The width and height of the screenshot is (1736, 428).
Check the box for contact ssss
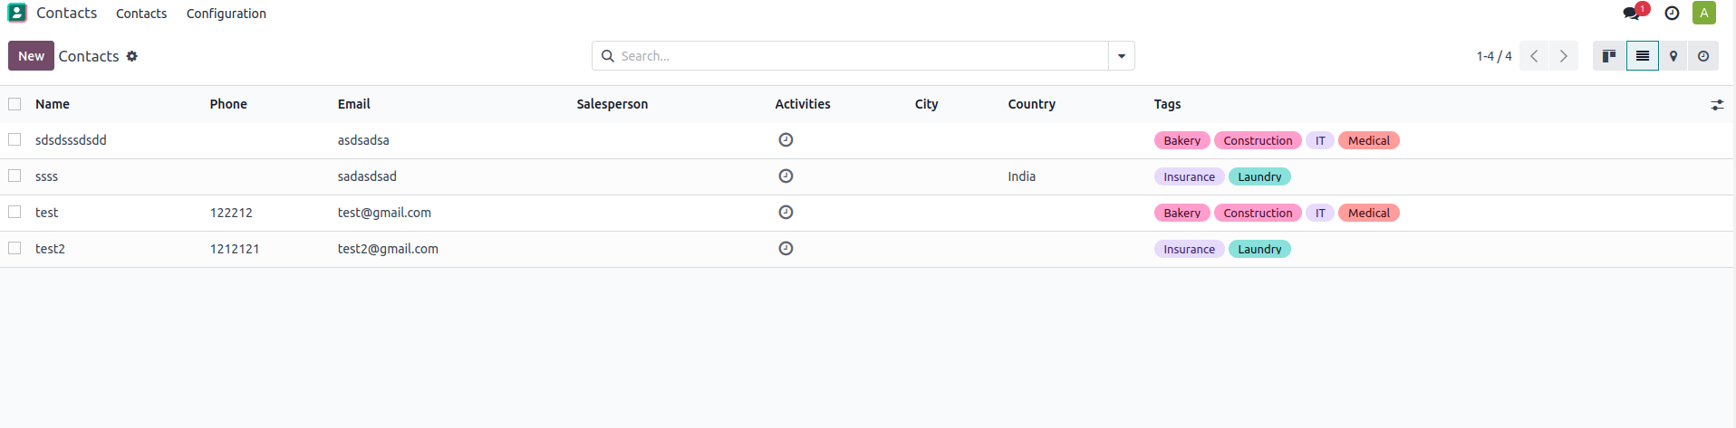14,176
